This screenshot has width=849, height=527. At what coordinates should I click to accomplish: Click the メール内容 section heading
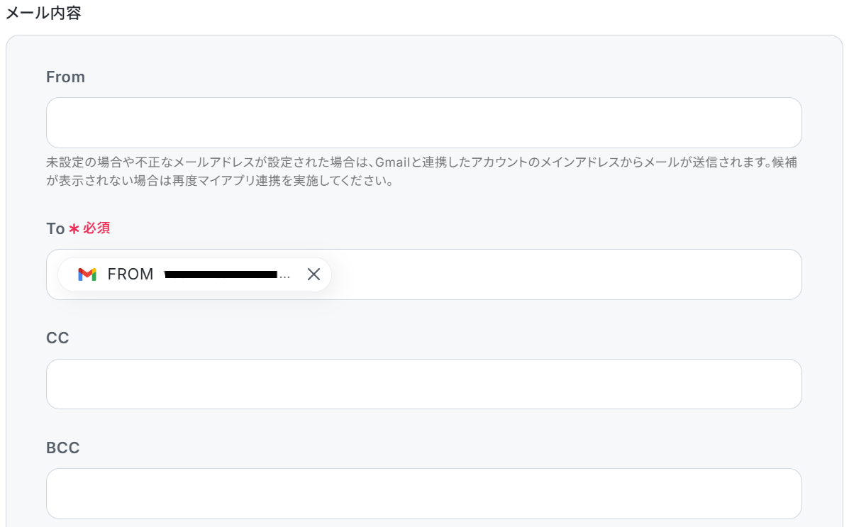43,13
